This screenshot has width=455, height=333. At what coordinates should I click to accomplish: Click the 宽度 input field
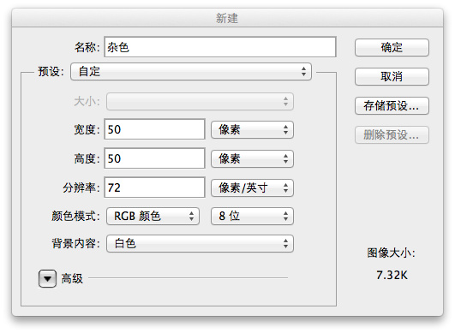154,129
